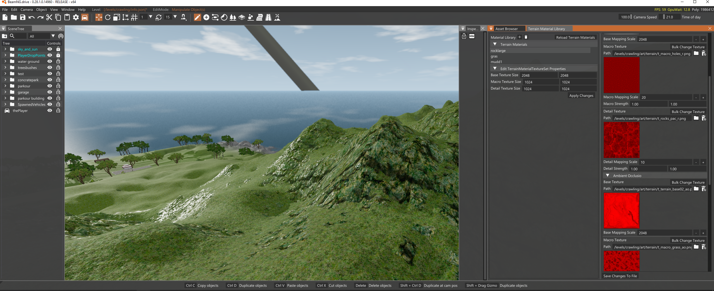
Task: Activate the rotate gizmo tool
Action: (108, 18)
